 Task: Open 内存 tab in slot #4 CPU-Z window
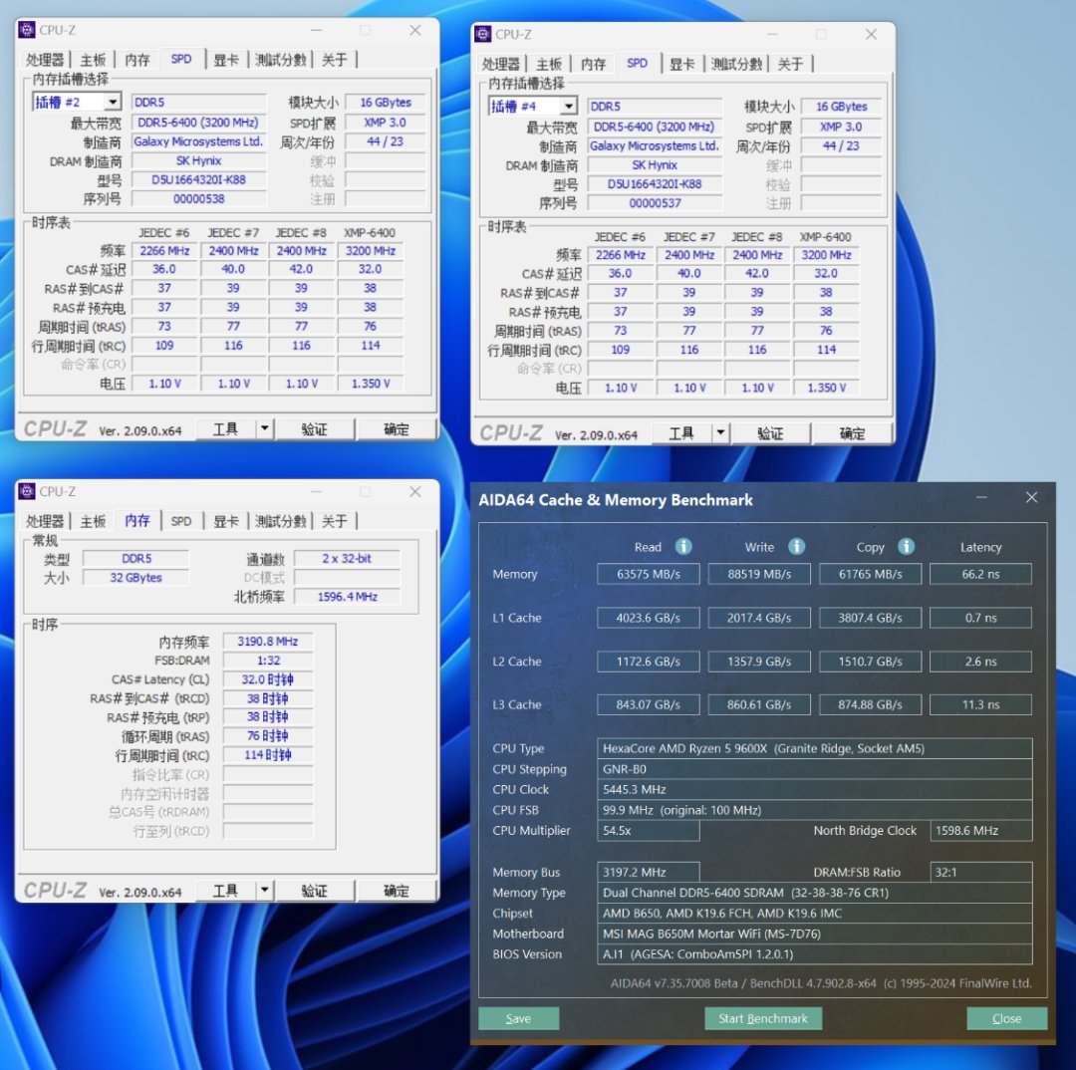(x=593, y=64)
